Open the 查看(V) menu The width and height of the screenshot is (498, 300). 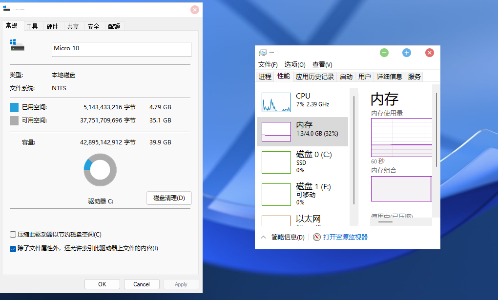pos(322,64)
